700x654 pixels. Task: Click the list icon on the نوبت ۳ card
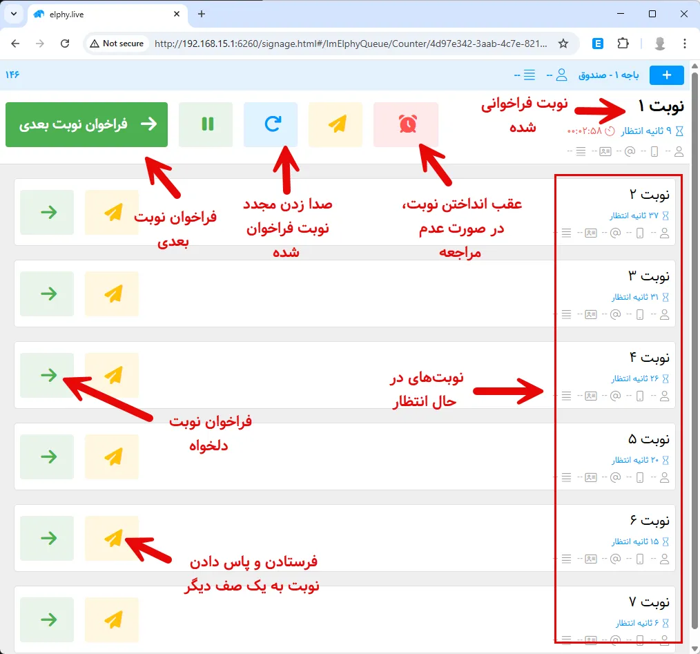click(x=565, y=314)
